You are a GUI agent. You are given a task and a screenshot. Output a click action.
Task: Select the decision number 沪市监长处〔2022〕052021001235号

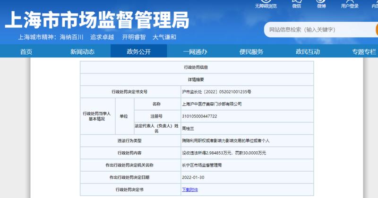[216, 91]
